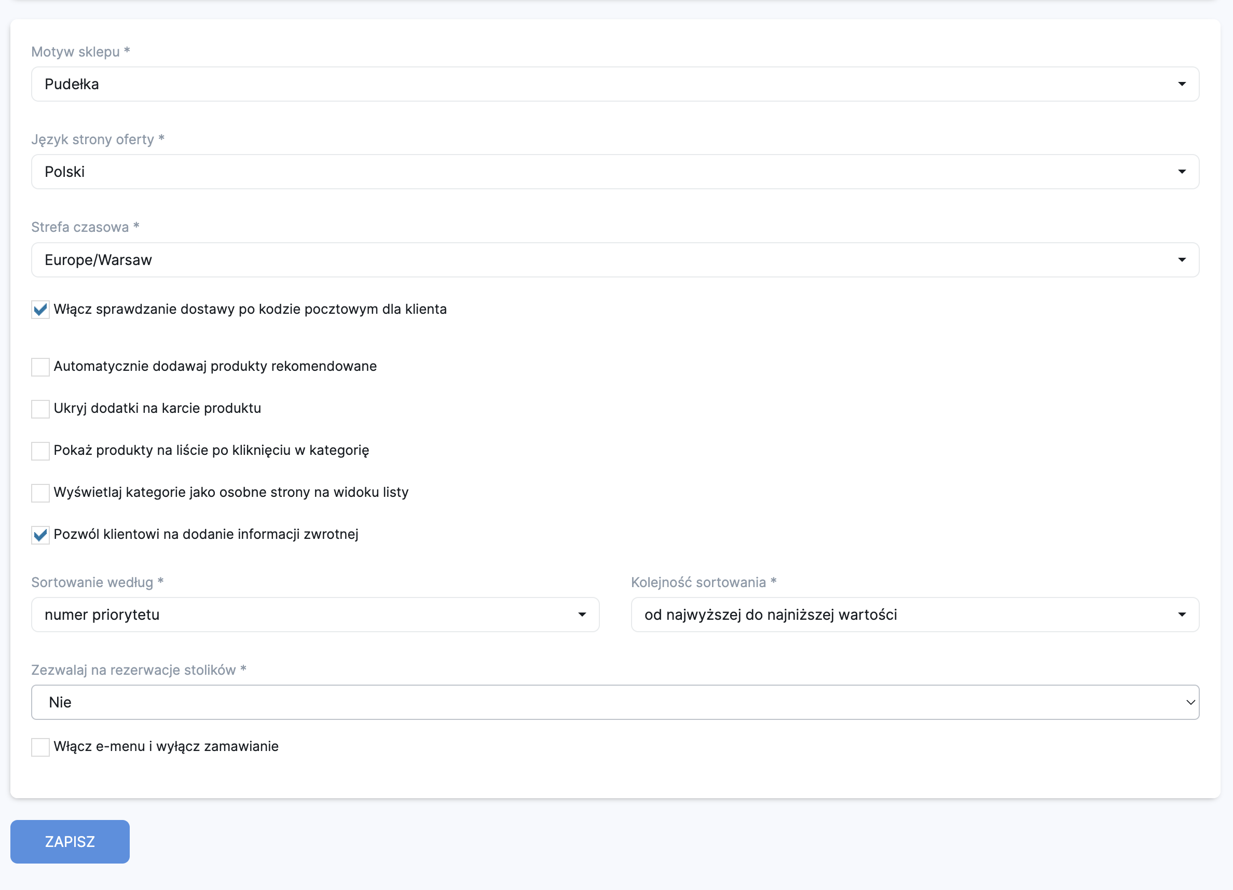Screen dimensions: 1233x890
Task: Click arrow next to numer priorytetu
Action: [582, 615]
